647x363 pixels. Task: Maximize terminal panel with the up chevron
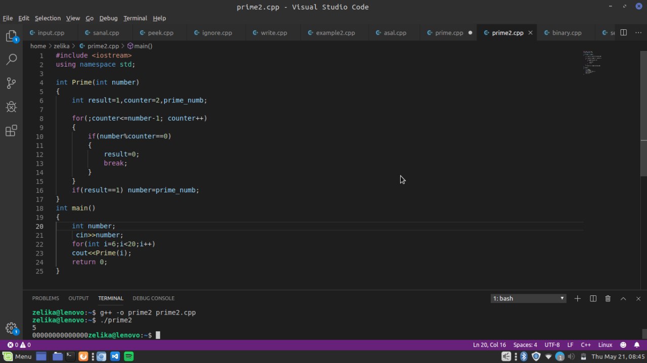tap(623, 298)
